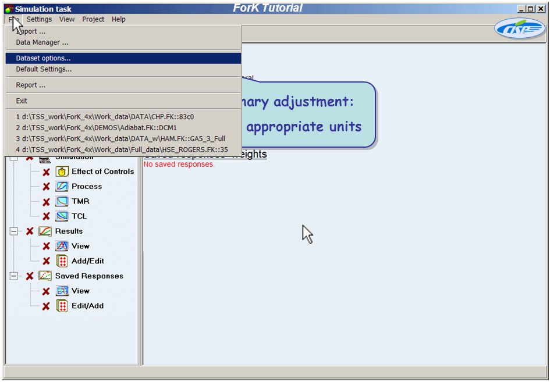Select the TMR tree item
The height and width of the screenshot is (382, 550).
[80, 201]
